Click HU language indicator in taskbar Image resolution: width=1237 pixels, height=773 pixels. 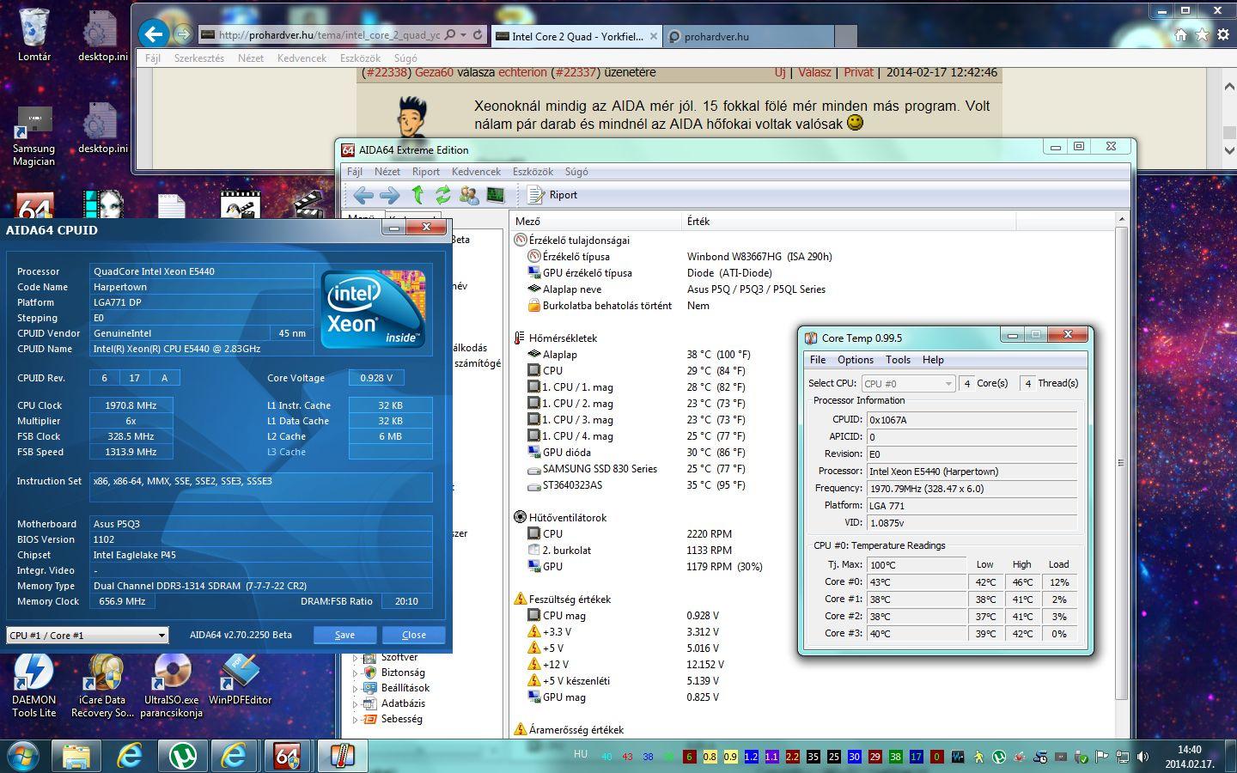click(x=581, y=754)
